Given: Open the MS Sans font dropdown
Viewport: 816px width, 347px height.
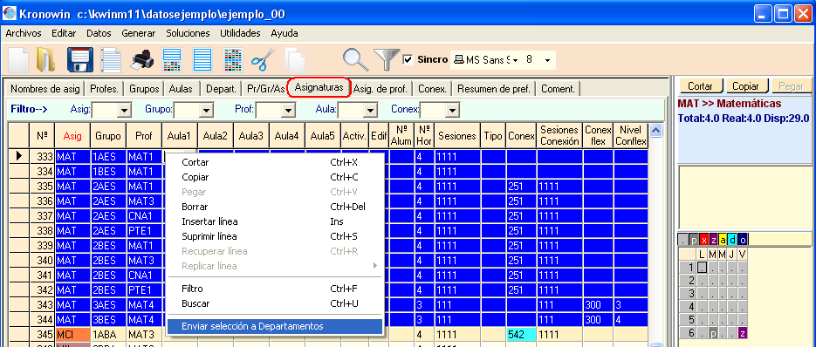Looking at the screenshot, I should click(x=515, y=60).
